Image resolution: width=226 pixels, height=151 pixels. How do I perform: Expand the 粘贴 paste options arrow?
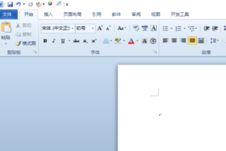coord(6,43)
